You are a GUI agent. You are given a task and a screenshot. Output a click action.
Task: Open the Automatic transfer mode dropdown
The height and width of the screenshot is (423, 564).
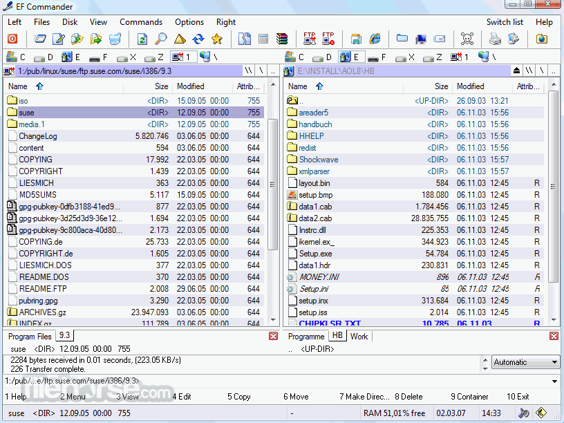click(x=525, y=362)
